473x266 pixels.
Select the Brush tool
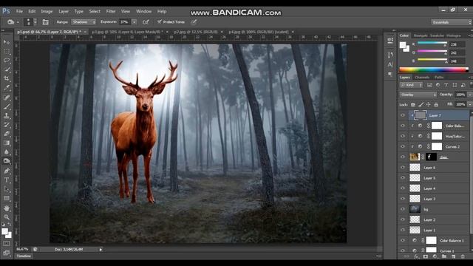click(7, 106)
